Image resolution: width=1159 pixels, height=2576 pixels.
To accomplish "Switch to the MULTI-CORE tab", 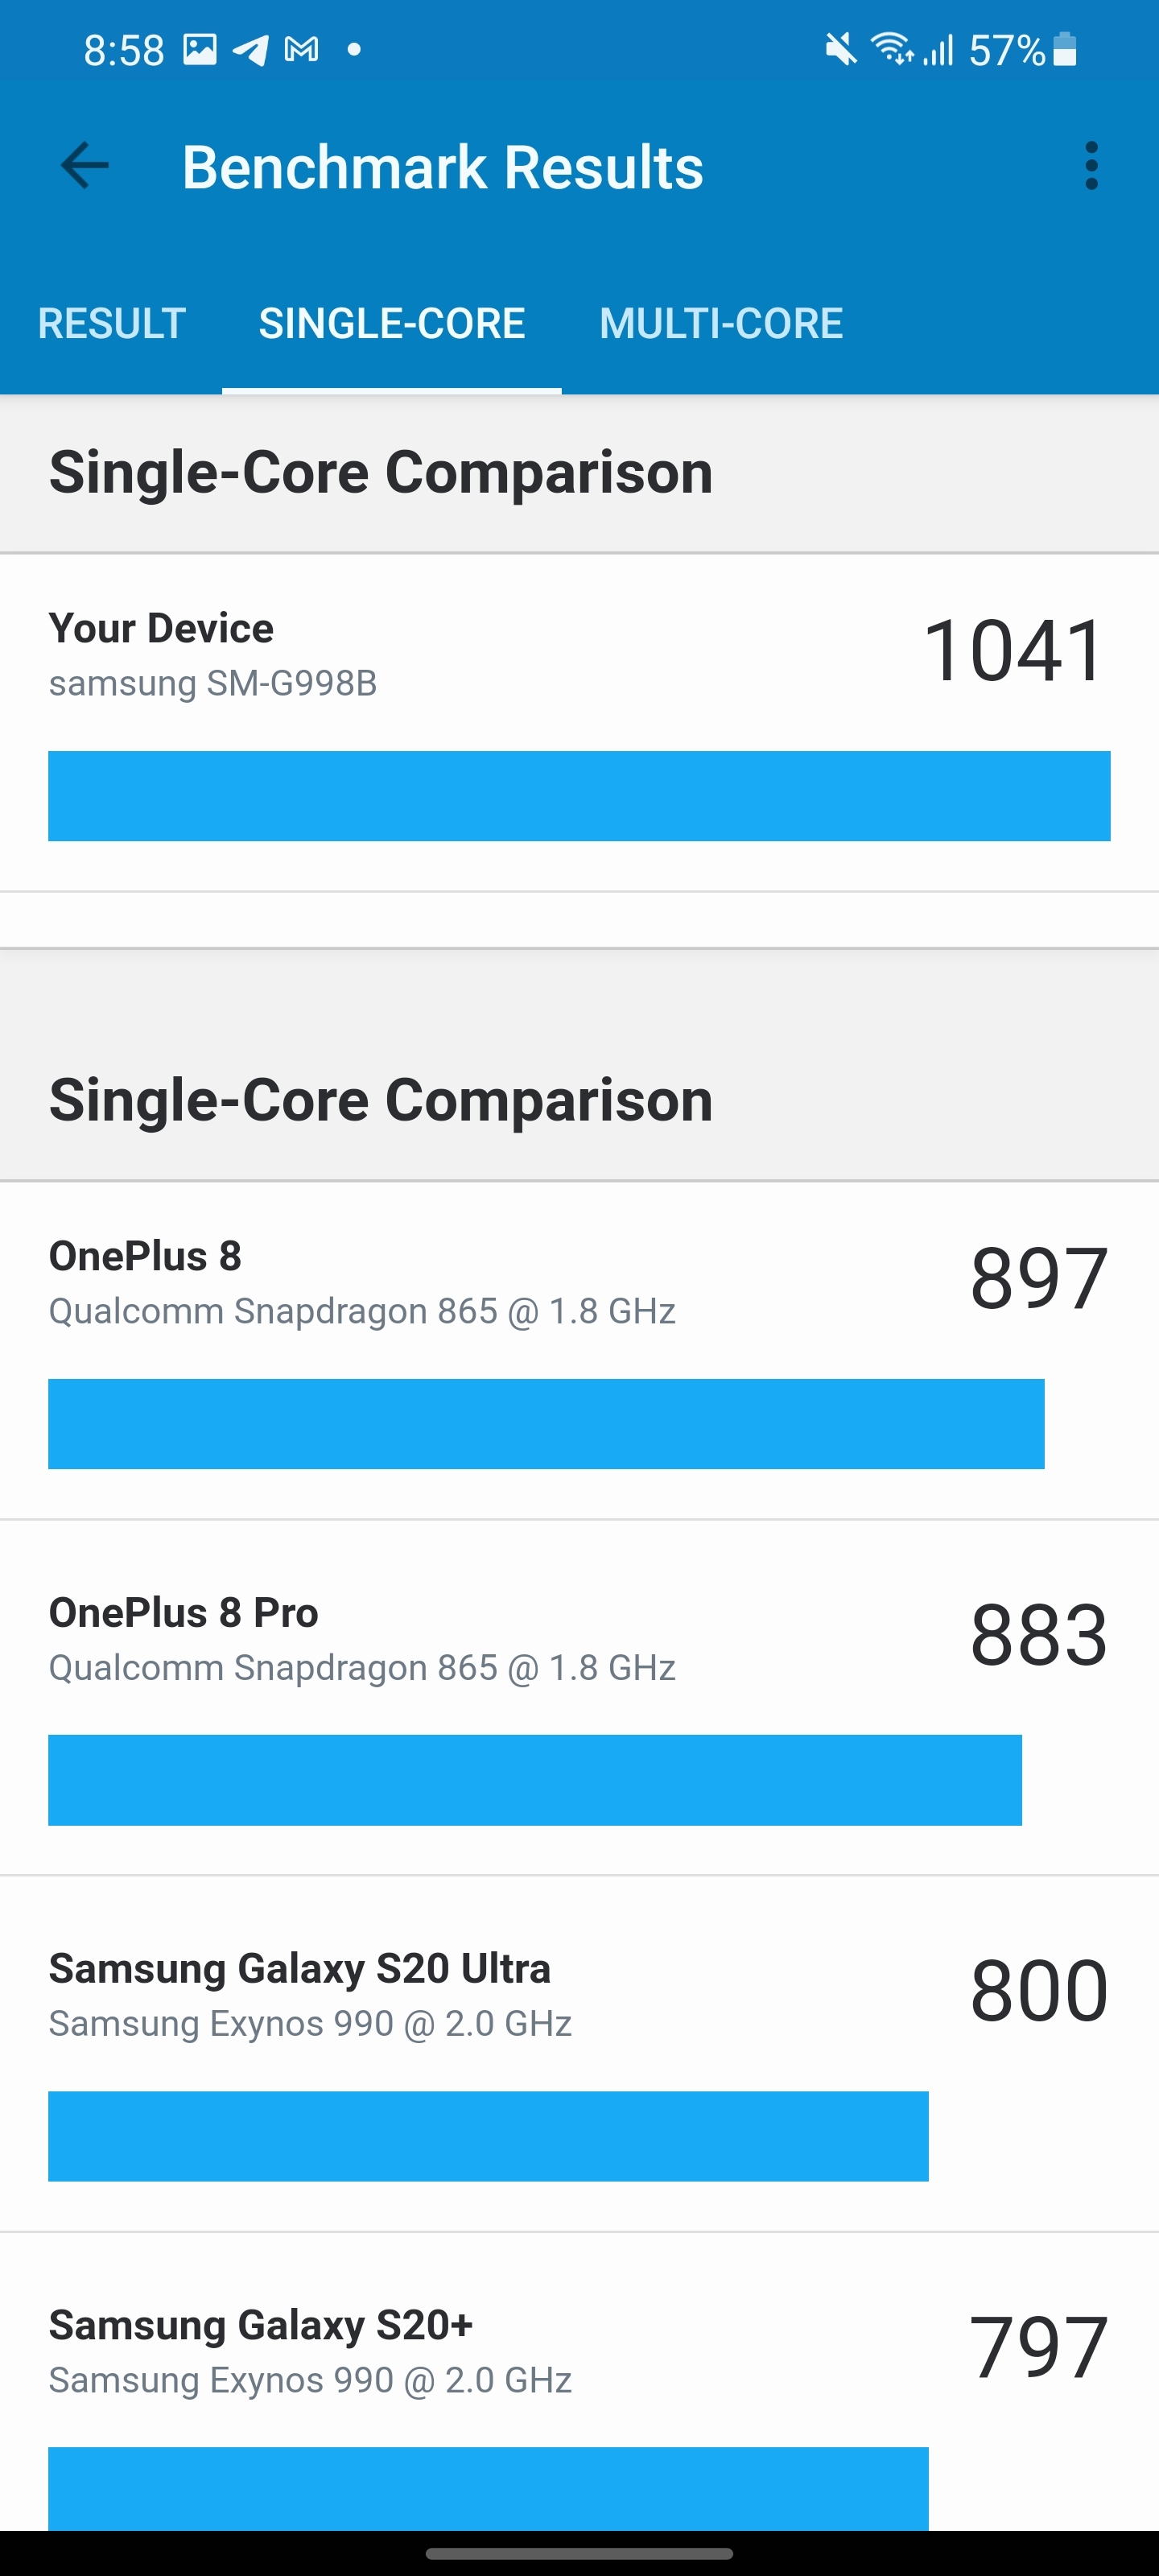I will pyautogui.click(x=721, y=323).
